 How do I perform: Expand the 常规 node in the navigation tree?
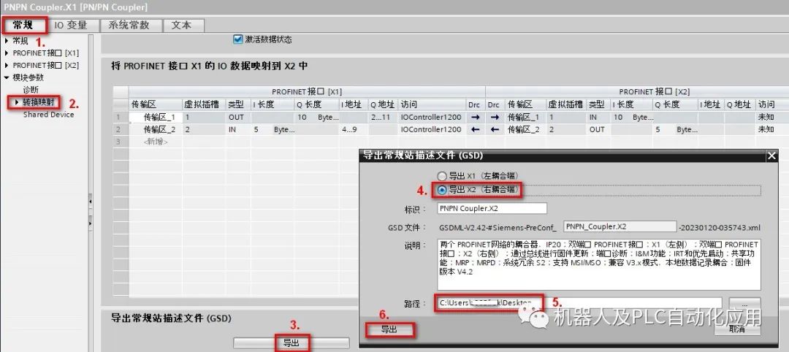[x=7, y=41]
